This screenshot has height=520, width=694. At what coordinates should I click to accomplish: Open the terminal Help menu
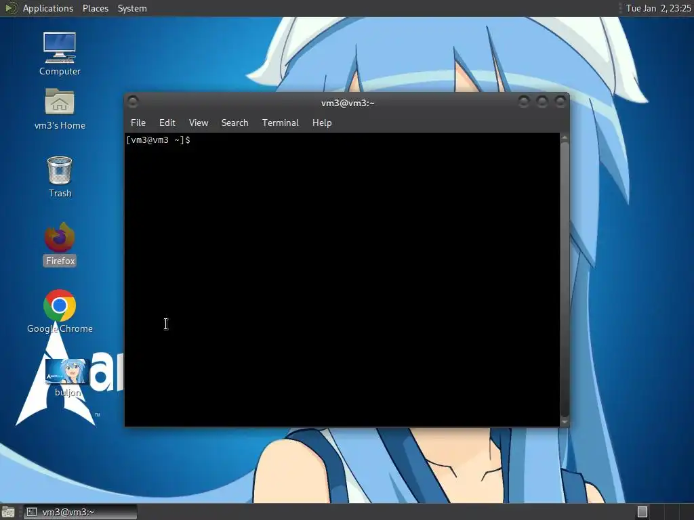(x=322, y=123)
